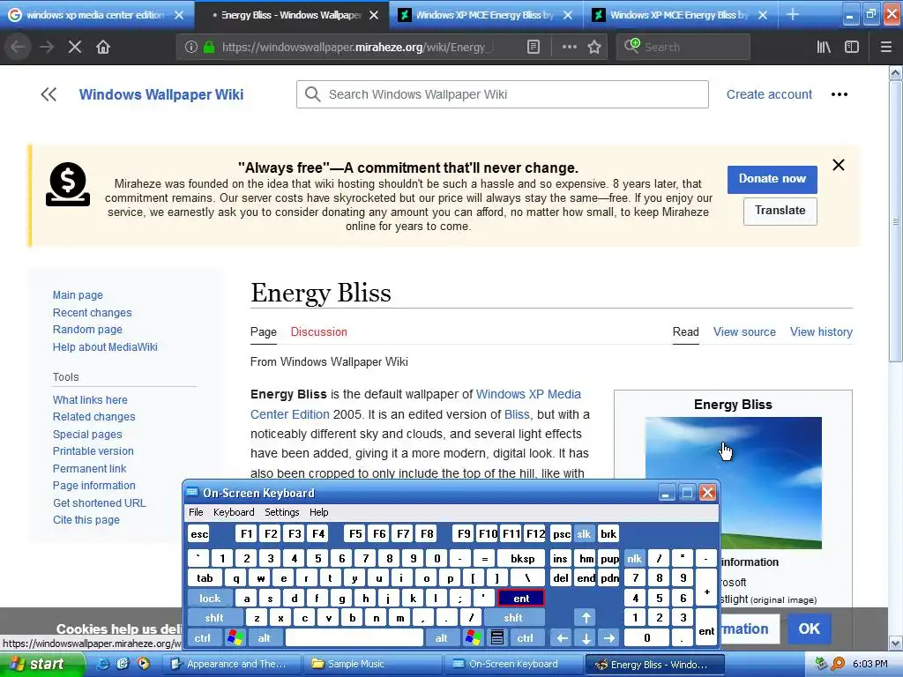
Task: Click the Firefox search box
Action: coord(683,48)
